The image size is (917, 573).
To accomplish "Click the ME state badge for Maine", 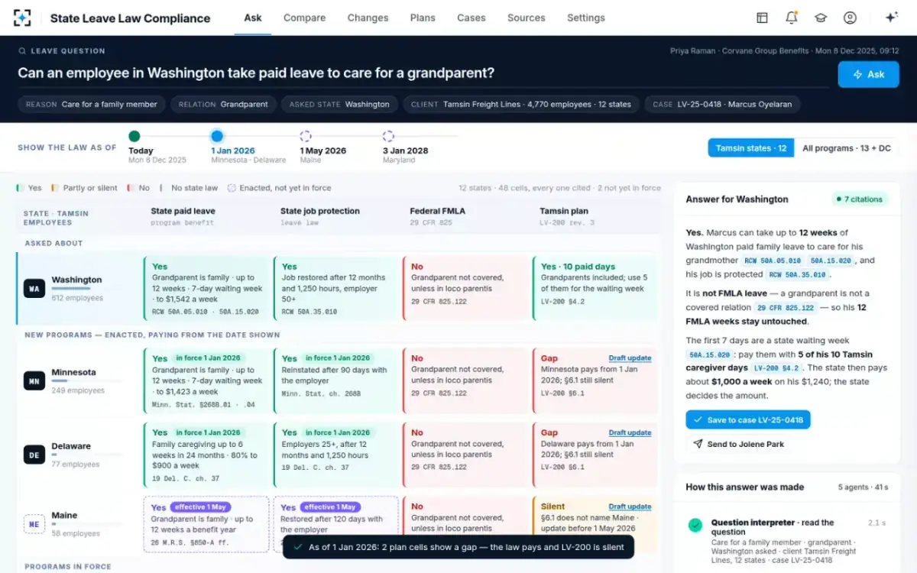I will coord(34,524).
